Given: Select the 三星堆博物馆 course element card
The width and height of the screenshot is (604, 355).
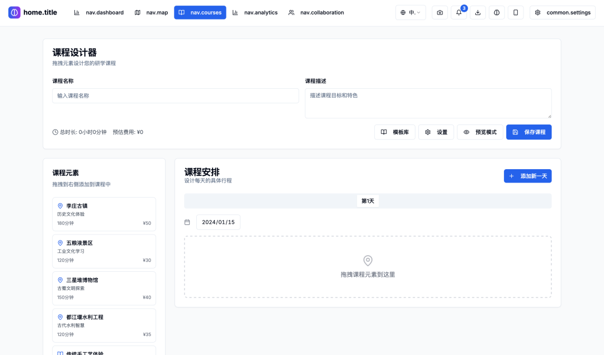Looking at the screenshot, I should point(104,288).
